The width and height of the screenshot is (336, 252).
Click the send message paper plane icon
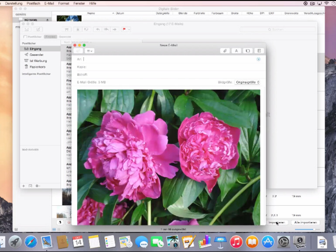coord(78,51)
